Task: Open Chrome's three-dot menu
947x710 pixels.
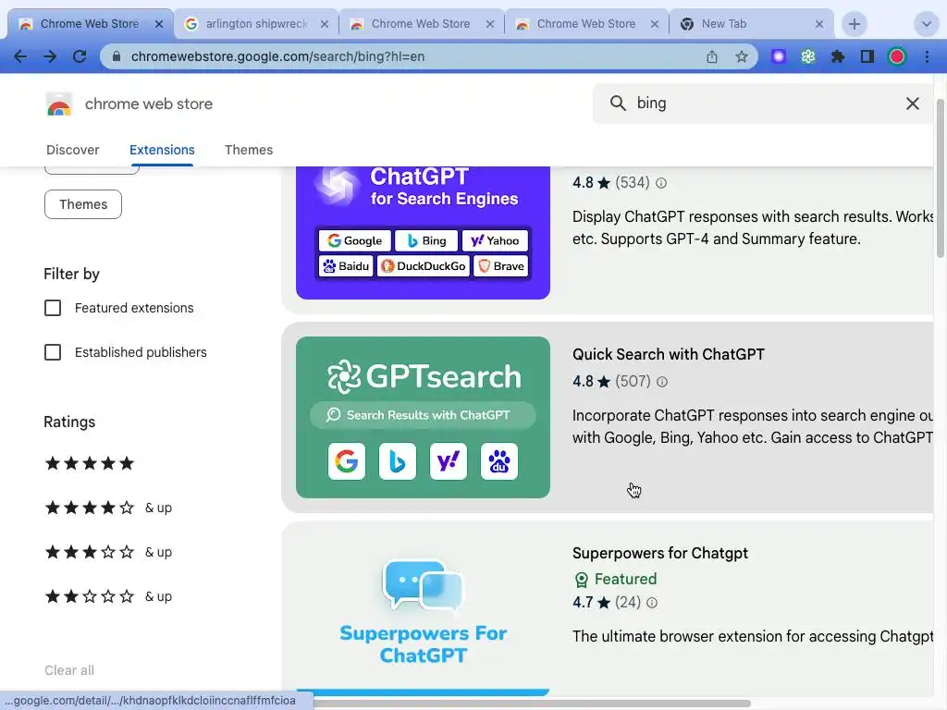Action: (x=927, y=56)
